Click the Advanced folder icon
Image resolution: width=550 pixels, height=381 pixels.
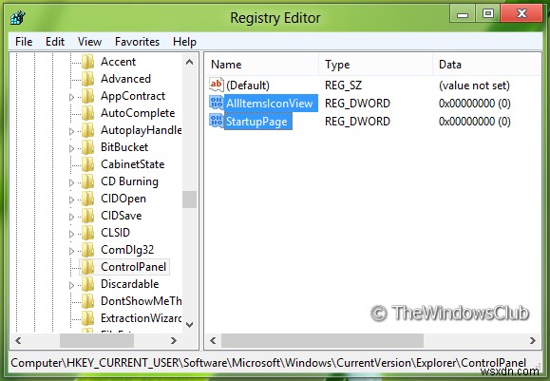click(87, 79)
